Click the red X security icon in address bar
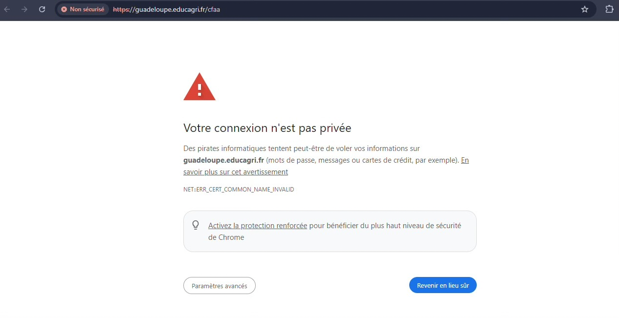The image size is (619, 318). pyautogui.click(x=64, y=9)
